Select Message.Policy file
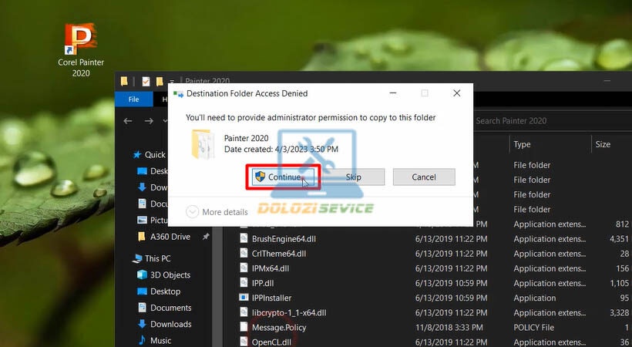 click(x=279, y=327)
